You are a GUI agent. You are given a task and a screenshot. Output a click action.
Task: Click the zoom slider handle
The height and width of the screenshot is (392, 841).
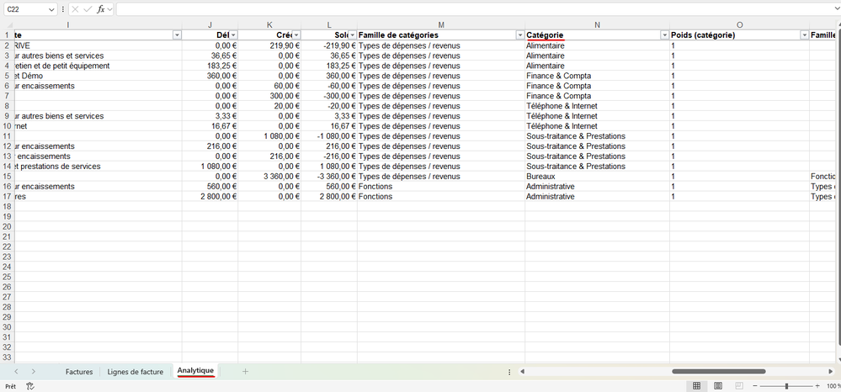(786, 386)
